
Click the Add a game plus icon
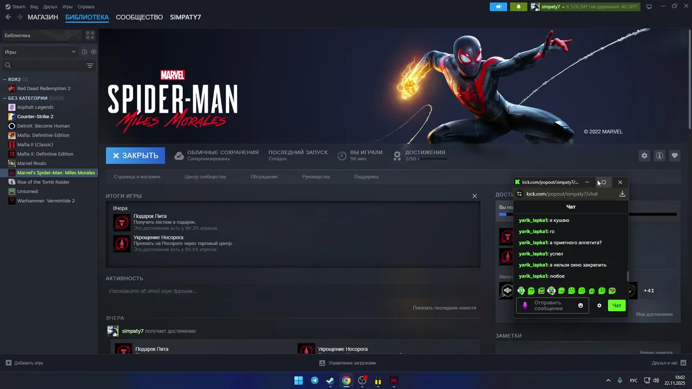pos(8,363)
